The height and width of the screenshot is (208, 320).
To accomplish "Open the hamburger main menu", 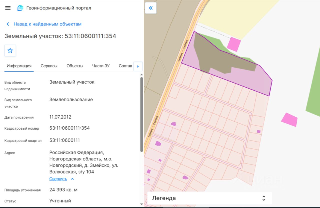I will point(8,8).
